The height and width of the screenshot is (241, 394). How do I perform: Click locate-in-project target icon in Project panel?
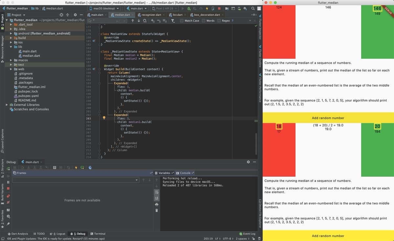click(61, 15)
